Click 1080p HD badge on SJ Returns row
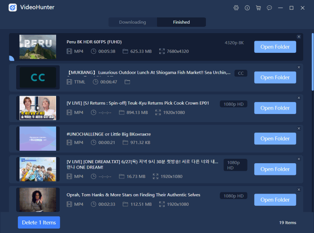The image size is (314, 233). coord(234,104)
